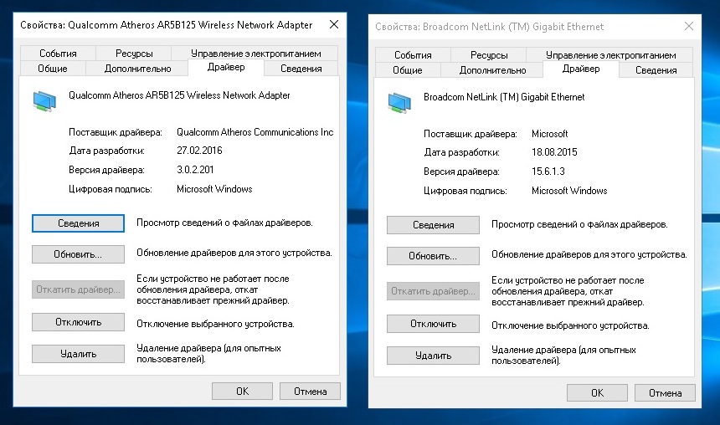The image size is (720, 425).
Task: Switch to Общие tab in Broadcom window
Action: click(407, 70)
